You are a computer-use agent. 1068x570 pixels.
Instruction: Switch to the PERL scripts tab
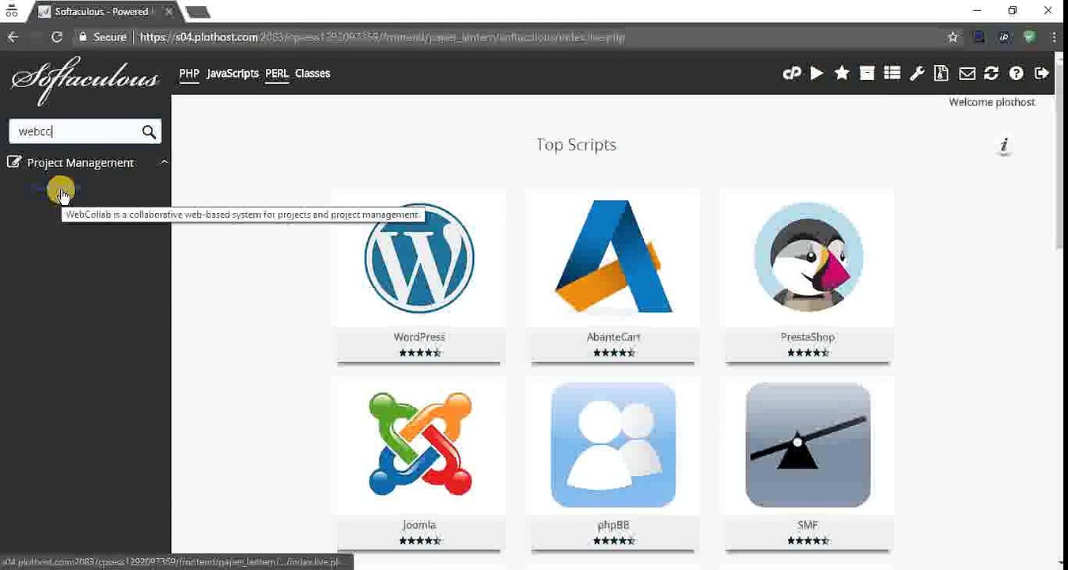[277, 73]
